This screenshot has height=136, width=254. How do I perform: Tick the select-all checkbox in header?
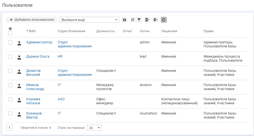coord(10,33)
